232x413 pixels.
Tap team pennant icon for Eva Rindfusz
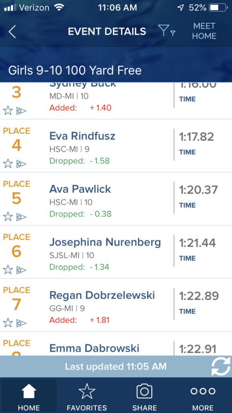[x=21, y=164]
